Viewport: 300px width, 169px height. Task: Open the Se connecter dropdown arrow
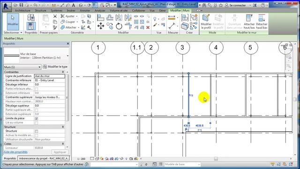click(x=250, y=5)
